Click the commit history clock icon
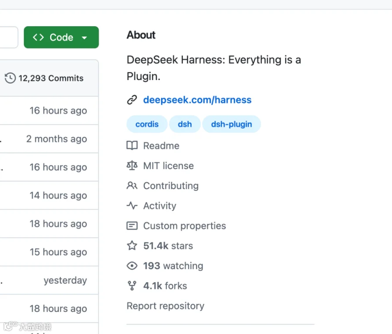 [10, 78]
